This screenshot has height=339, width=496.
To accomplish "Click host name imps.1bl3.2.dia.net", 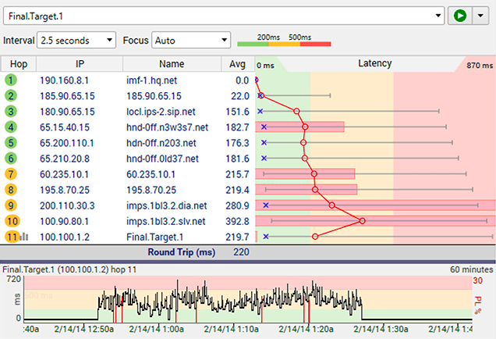I will pyautogui.click(x=166, y=206).
